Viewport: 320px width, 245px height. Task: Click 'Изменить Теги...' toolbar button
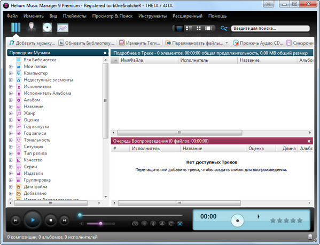click(139, 43)
